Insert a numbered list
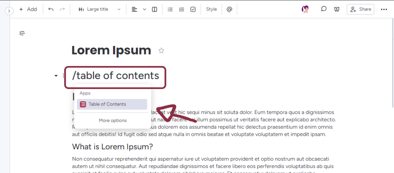This screenshot has width=394, height=173. tap(182, 9)
